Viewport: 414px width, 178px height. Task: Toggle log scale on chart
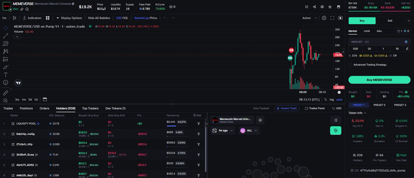(x=332, y=99)
